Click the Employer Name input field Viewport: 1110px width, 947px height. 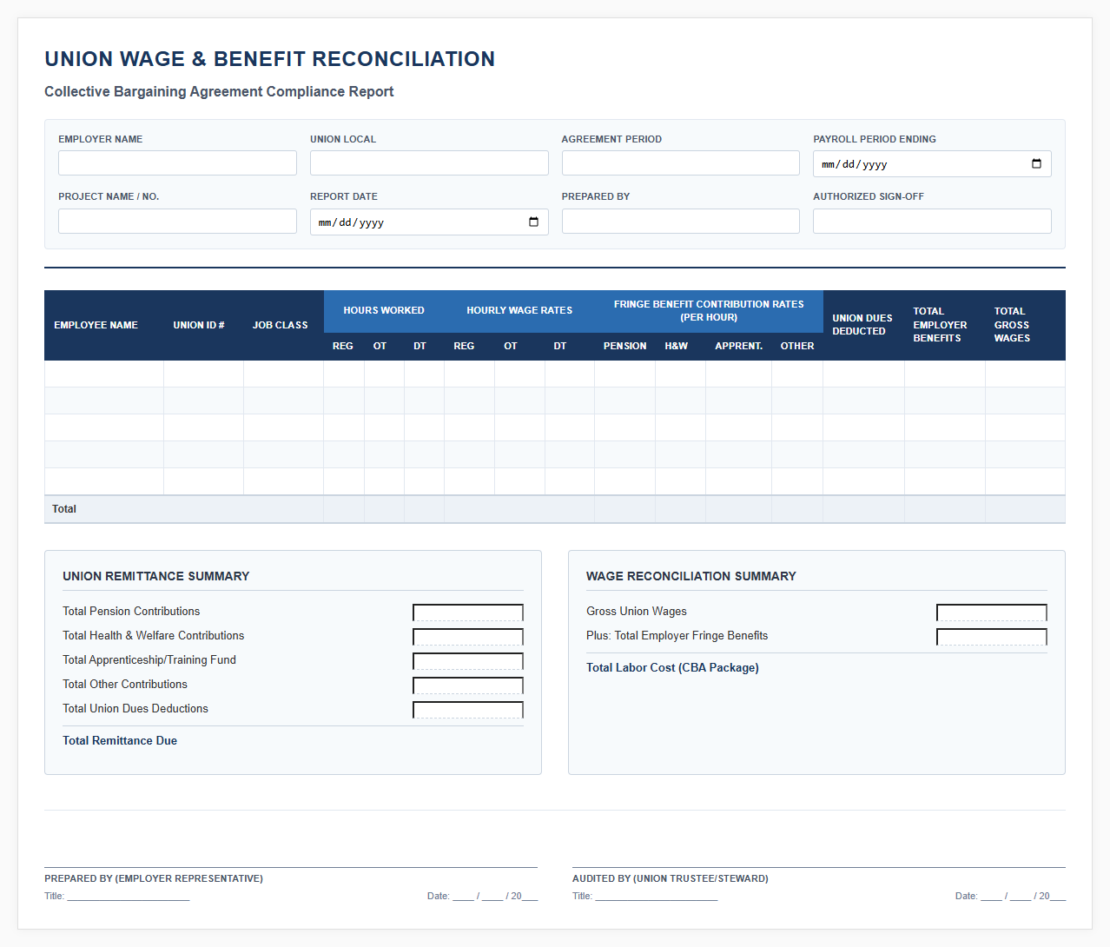(177, 163)
